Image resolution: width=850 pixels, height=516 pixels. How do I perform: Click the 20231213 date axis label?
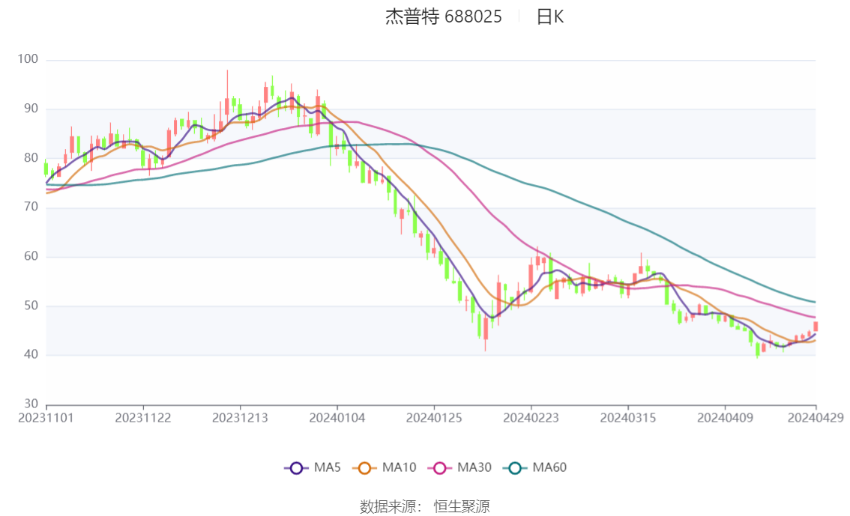coord(240,418)
